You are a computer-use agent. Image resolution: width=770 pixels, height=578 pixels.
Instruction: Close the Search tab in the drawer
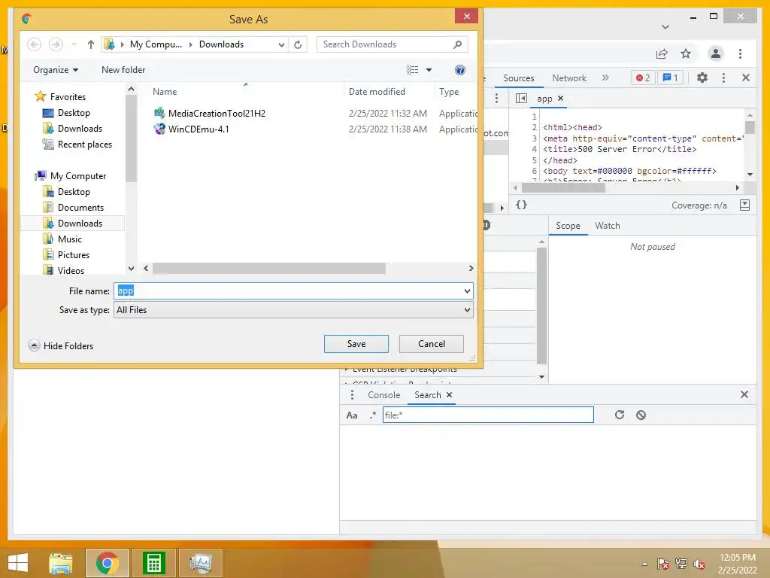449,394
